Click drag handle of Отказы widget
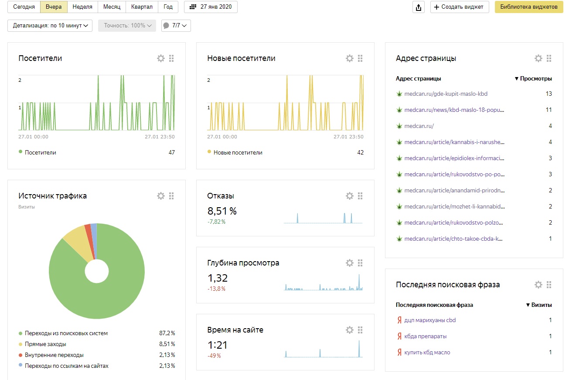The height and width of the screenshot is (380, 569). click(x=360, y=196)
